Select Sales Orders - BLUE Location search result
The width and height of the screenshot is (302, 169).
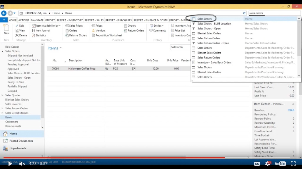pos(214,24)
